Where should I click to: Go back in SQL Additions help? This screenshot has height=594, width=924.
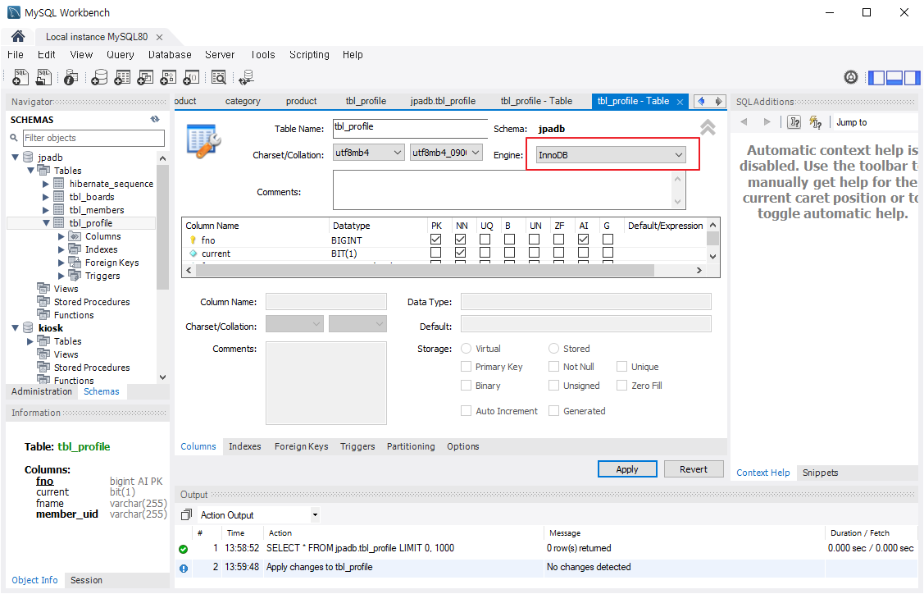tap(744, 122)
